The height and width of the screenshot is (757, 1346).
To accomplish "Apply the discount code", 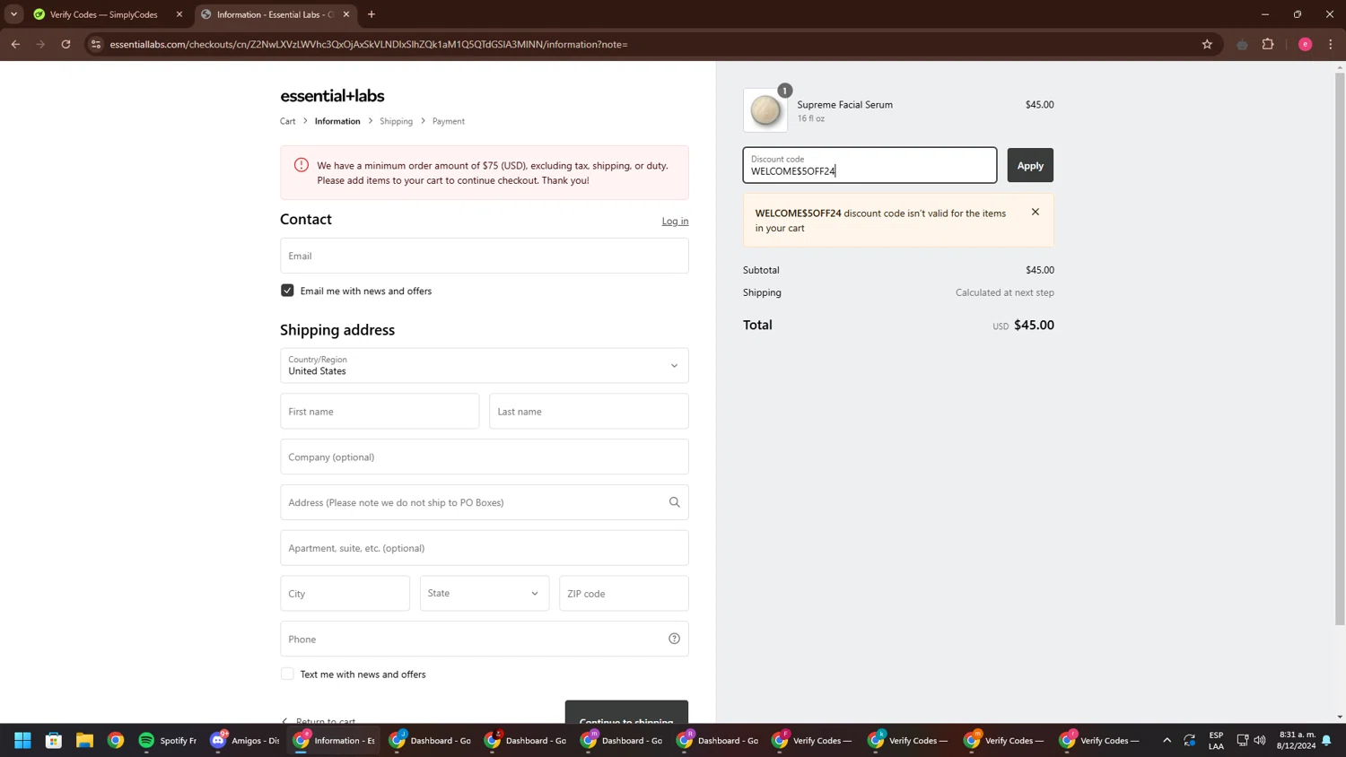I will [1030, 165].
